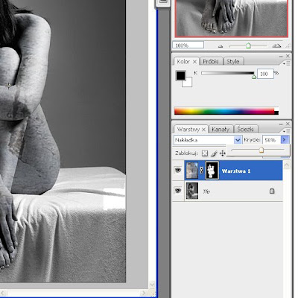Hide the Warstwa 1 layer eye
The height and width of the screenshot is (298, 298).
pos(178,170)
